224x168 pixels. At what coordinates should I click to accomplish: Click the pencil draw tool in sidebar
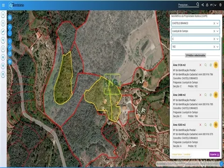pos(3,32)
